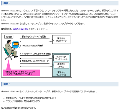Open the JVN#AF02FB4B link
Image resolution: width=119 pixels, height=111 pixels.
pyautogui.click(x=21, y=29)
